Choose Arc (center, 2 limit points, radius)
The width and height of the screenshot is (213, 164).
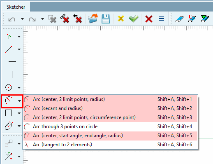coord(110,99)
